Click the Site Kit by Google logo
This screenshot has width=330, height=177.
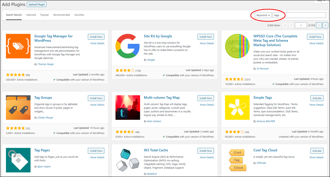pyautogui.click(x=127, y=46)
